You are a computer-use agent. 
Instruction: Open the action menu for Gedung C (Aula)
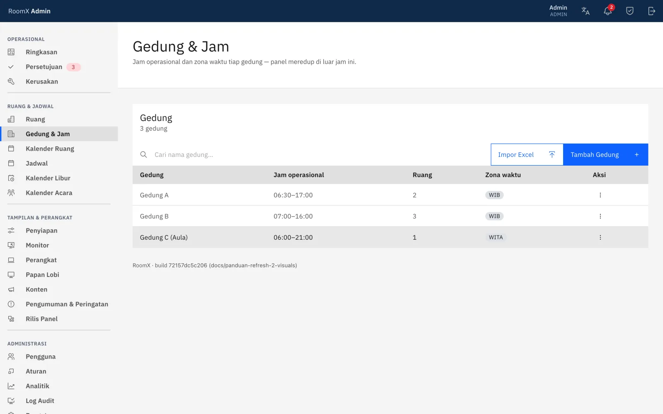coord(600,237)
